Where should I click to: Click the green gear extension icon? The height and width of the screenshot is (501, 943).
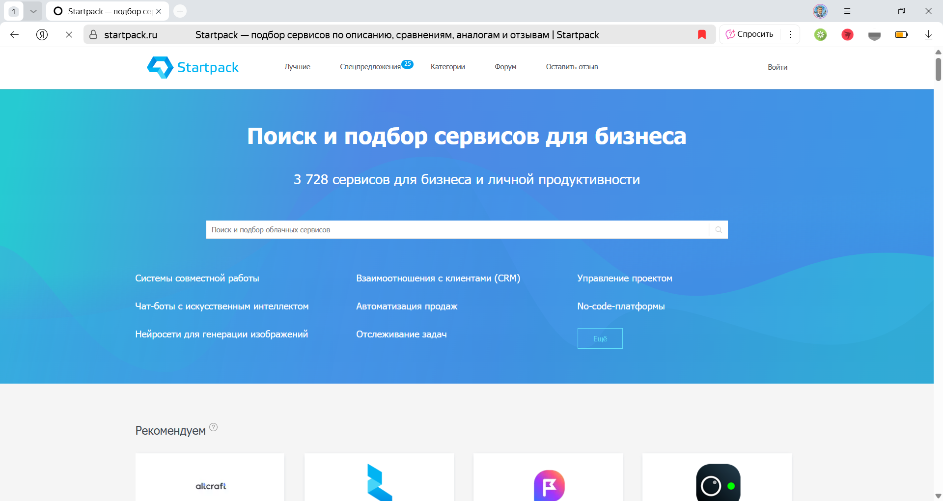(820, 34)
